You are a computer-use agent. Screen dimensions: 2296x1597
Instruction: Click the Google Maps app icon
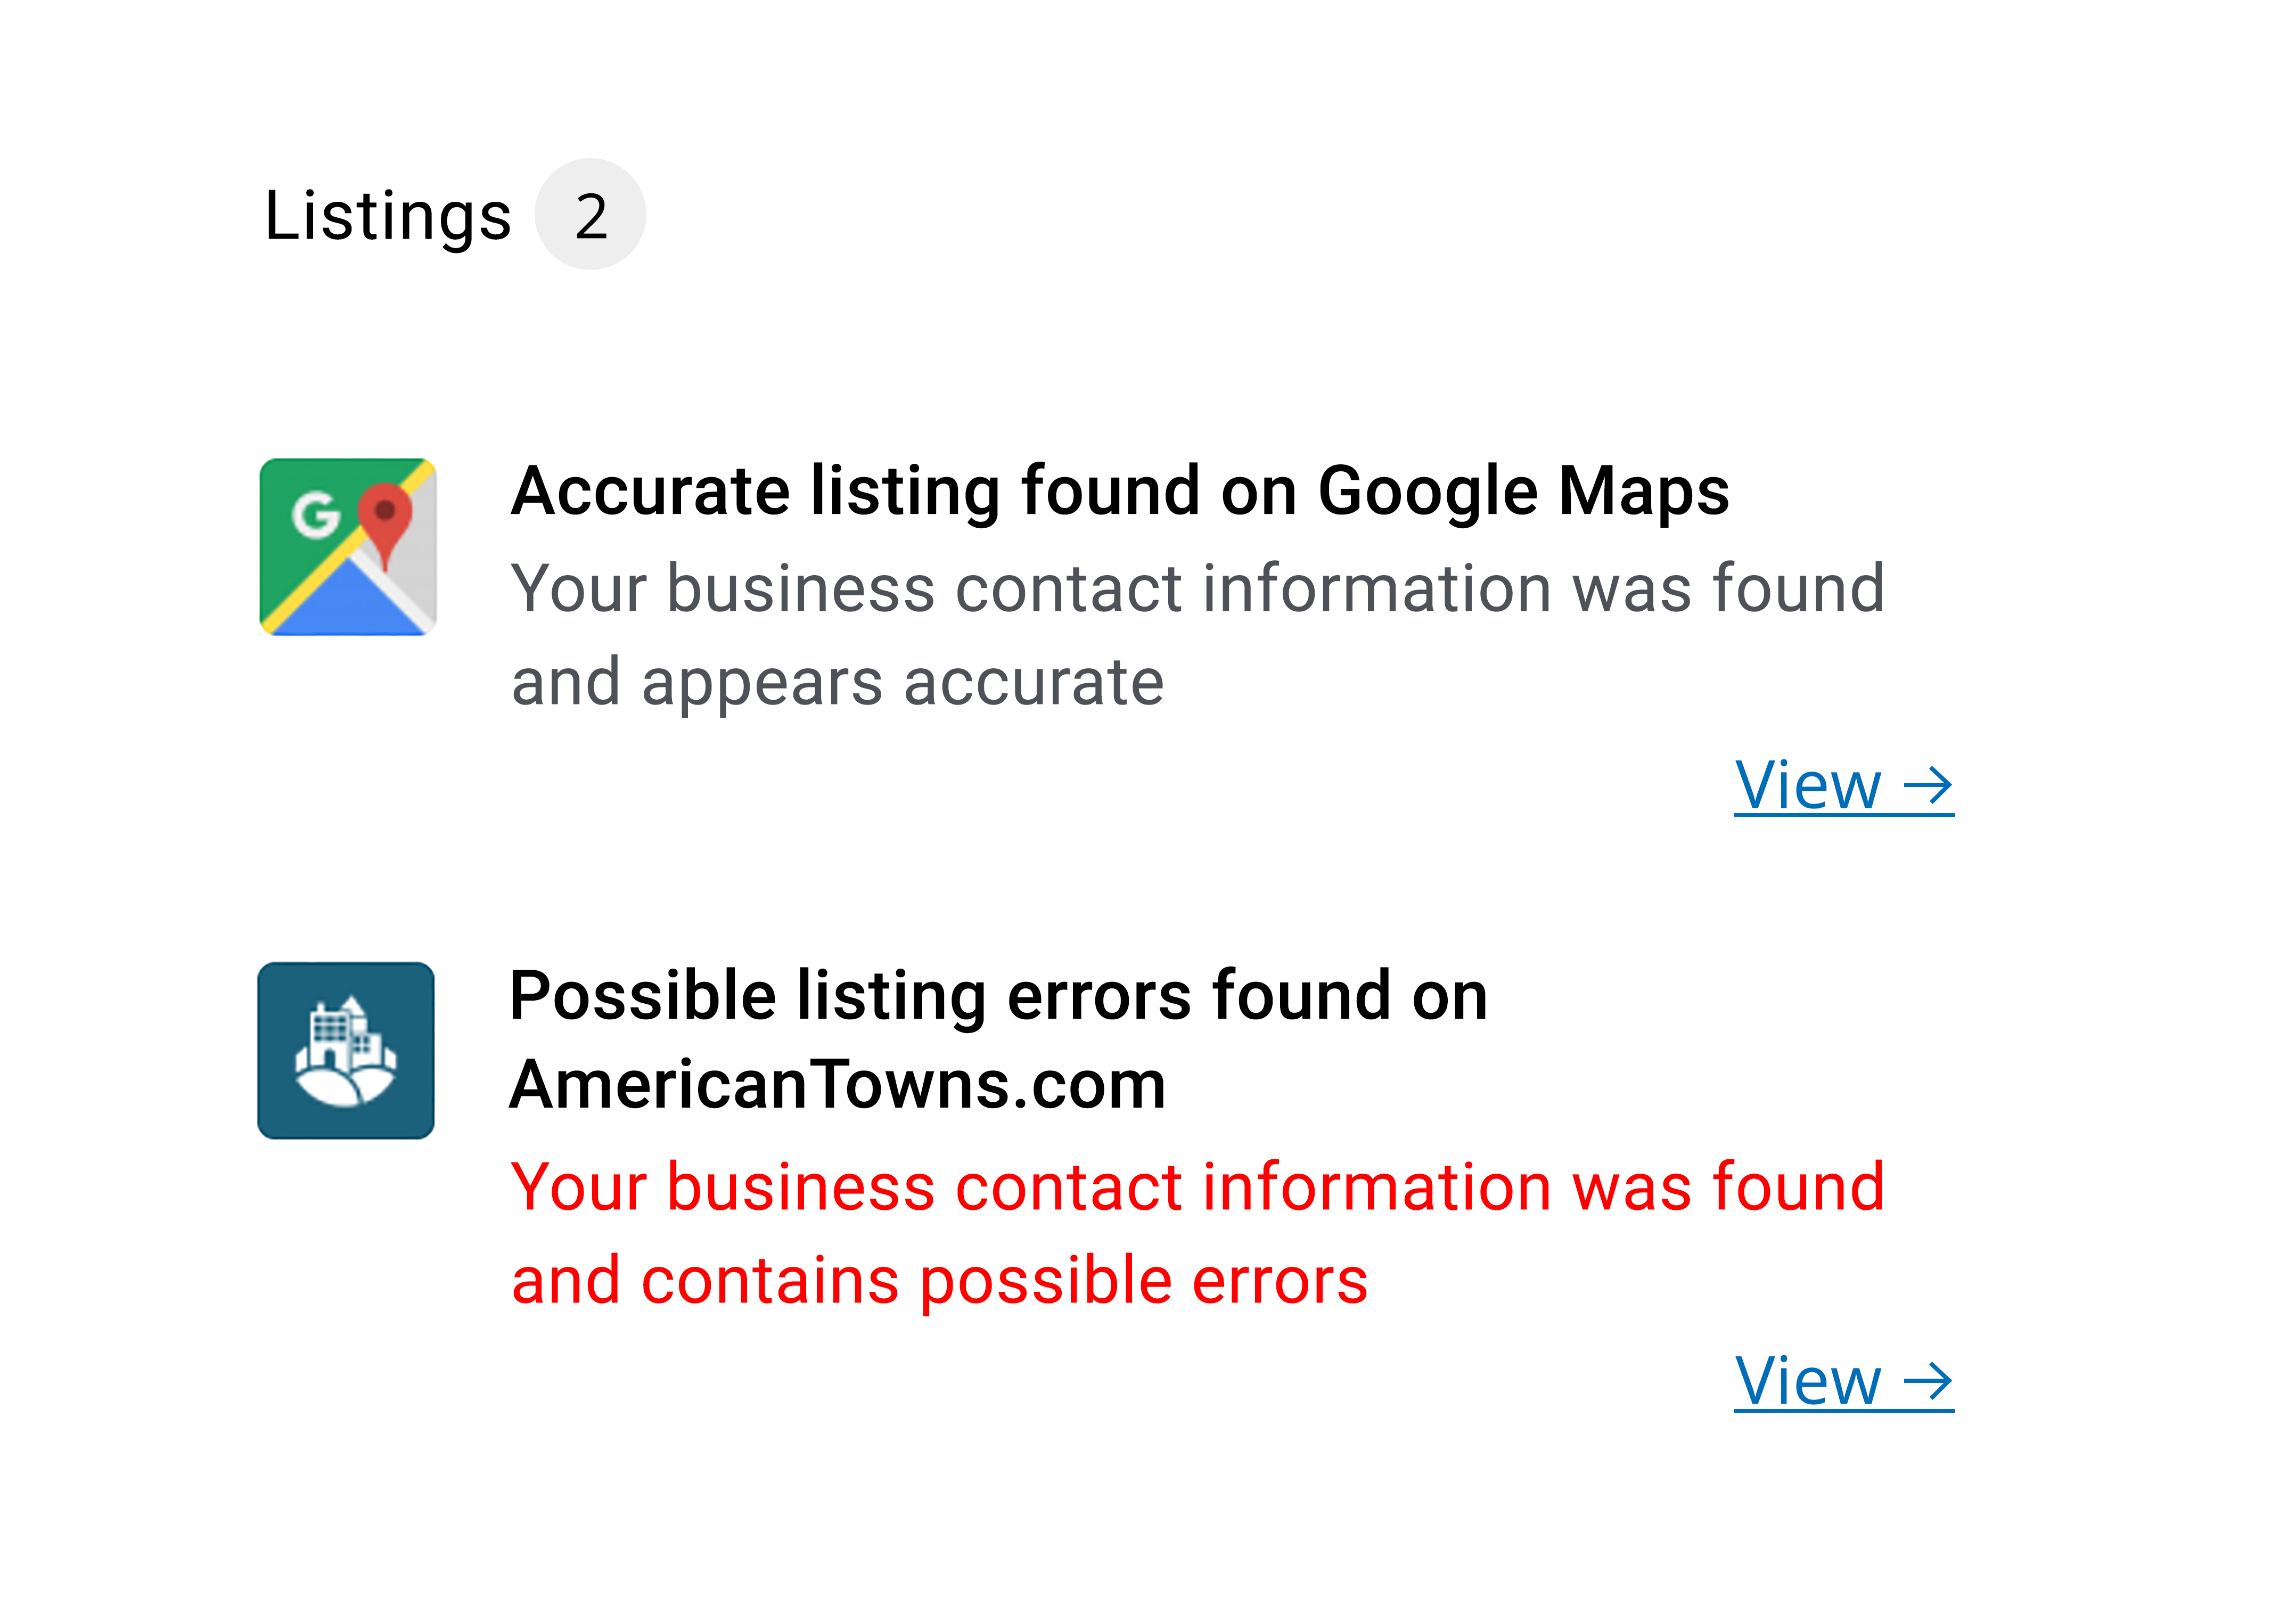(x=347, y=547)
